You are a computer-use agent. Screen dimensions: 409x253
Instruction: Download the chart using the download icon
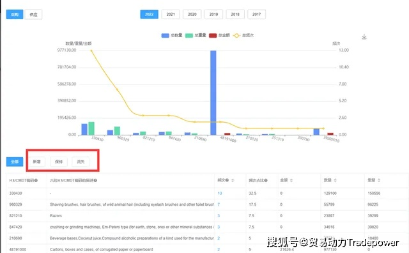pos(364,37)
